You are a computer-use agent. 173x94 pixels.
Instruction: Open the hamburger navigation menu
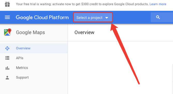[7, 17]
